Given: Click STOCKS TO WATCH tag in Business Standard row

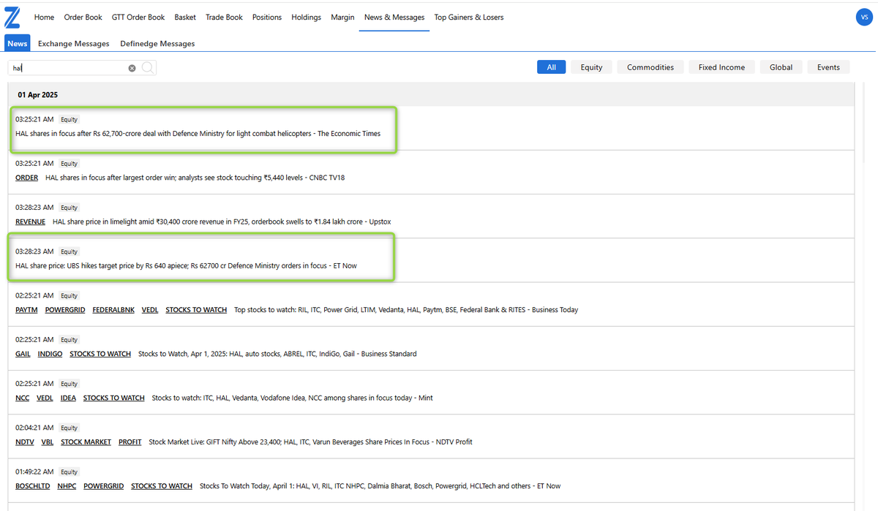Looking at the screenshot, I should point(100,354).
